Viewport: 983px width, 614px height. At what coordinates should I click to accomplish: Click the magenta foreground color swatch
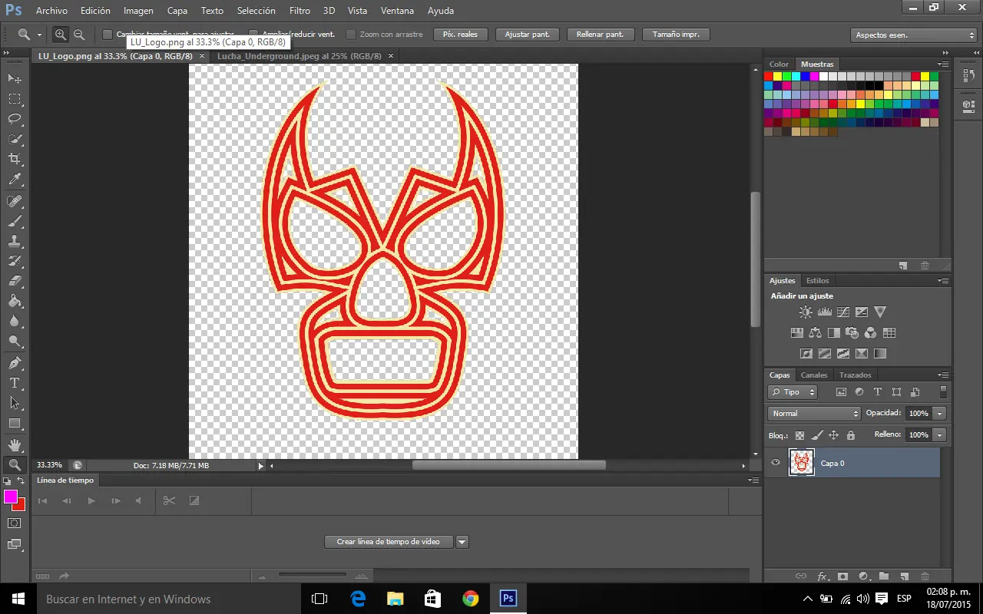click(x=11, y=497)
